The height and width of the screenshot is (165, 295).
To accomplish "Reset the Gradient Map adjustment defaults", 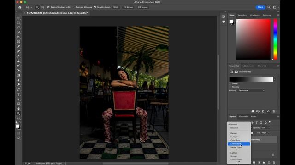I will 263,111.
